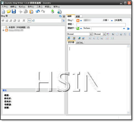Select 未發佈（本地磁碟）(0) tree item
Screen dimensions: 134x122
pyautogui.click(x=19, y=27)
